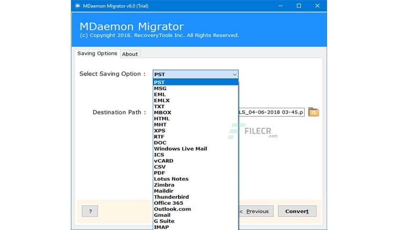Click the MDaemon Migrator title bar app icon

[78, 6]
